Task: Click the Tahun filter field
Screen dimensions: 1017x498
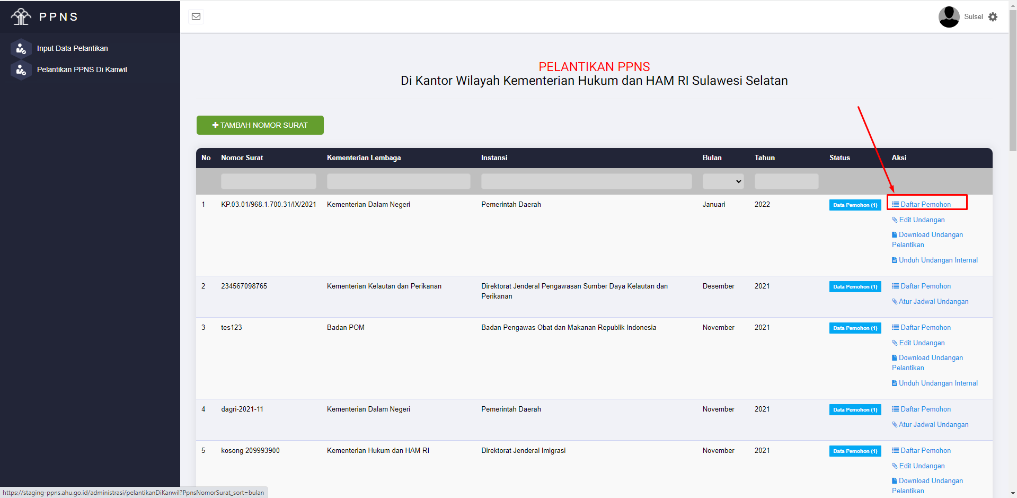Action: pyautogui.click(x=786, y=181)
